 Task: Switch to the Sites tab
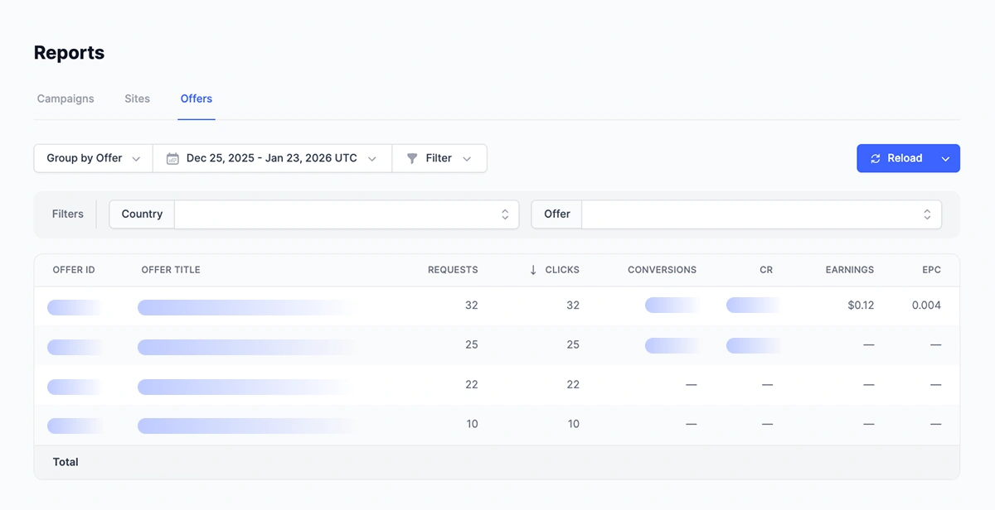[x=137, y=99]
